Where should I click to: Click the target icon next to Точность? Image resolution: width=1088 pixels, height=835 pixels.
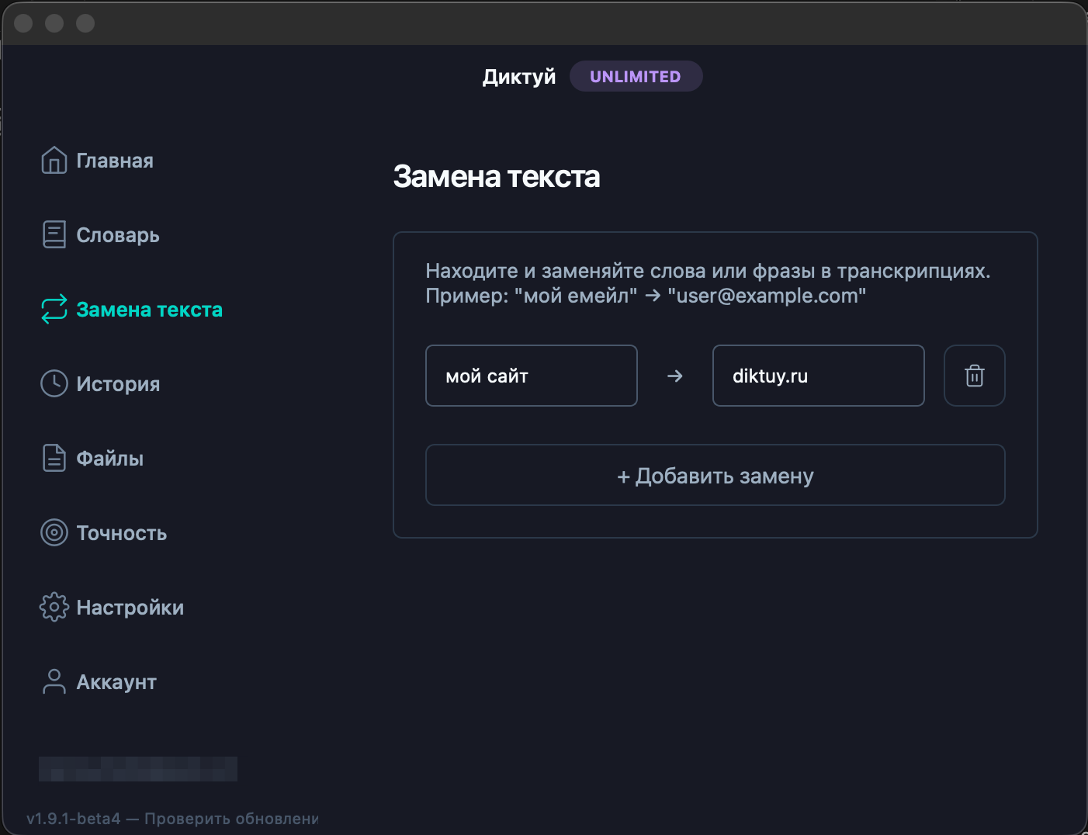pyautogui.click(x=54, y=532)
